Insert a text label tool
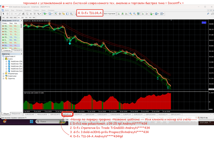The image size is (214, 141). coord(35,14)
